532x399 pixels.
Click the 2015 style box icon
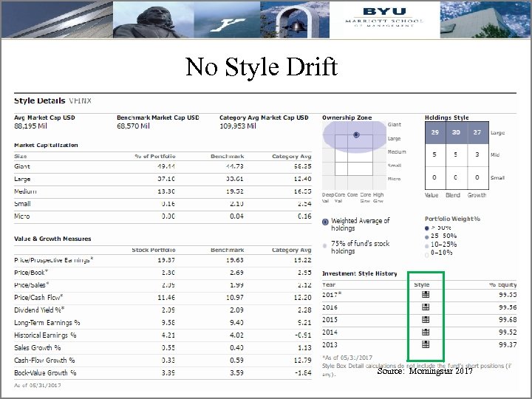tap(426, 320)
